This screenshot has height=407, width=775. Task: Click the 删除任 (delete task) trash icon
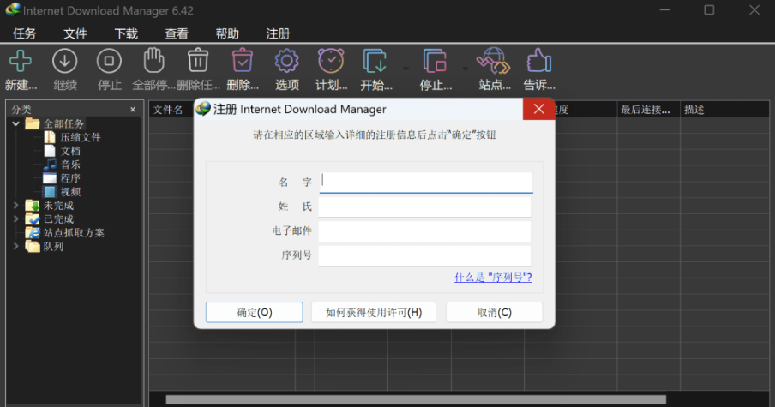pyautogui.click(x=198, y=61)
